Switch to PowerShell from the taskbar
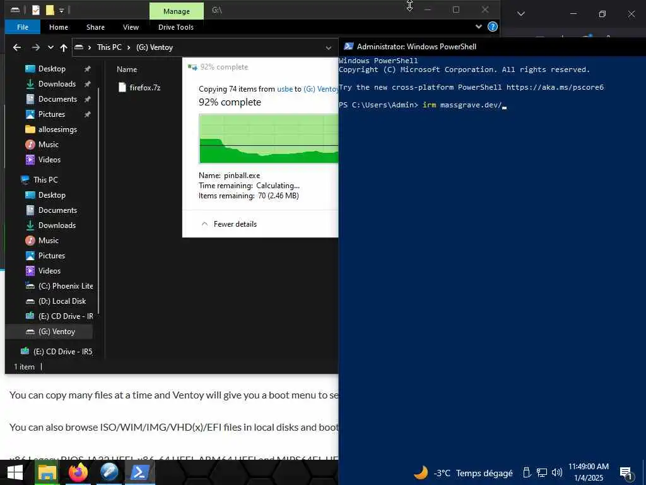This screenshot has width=646, height=485. tap(139, 472)
